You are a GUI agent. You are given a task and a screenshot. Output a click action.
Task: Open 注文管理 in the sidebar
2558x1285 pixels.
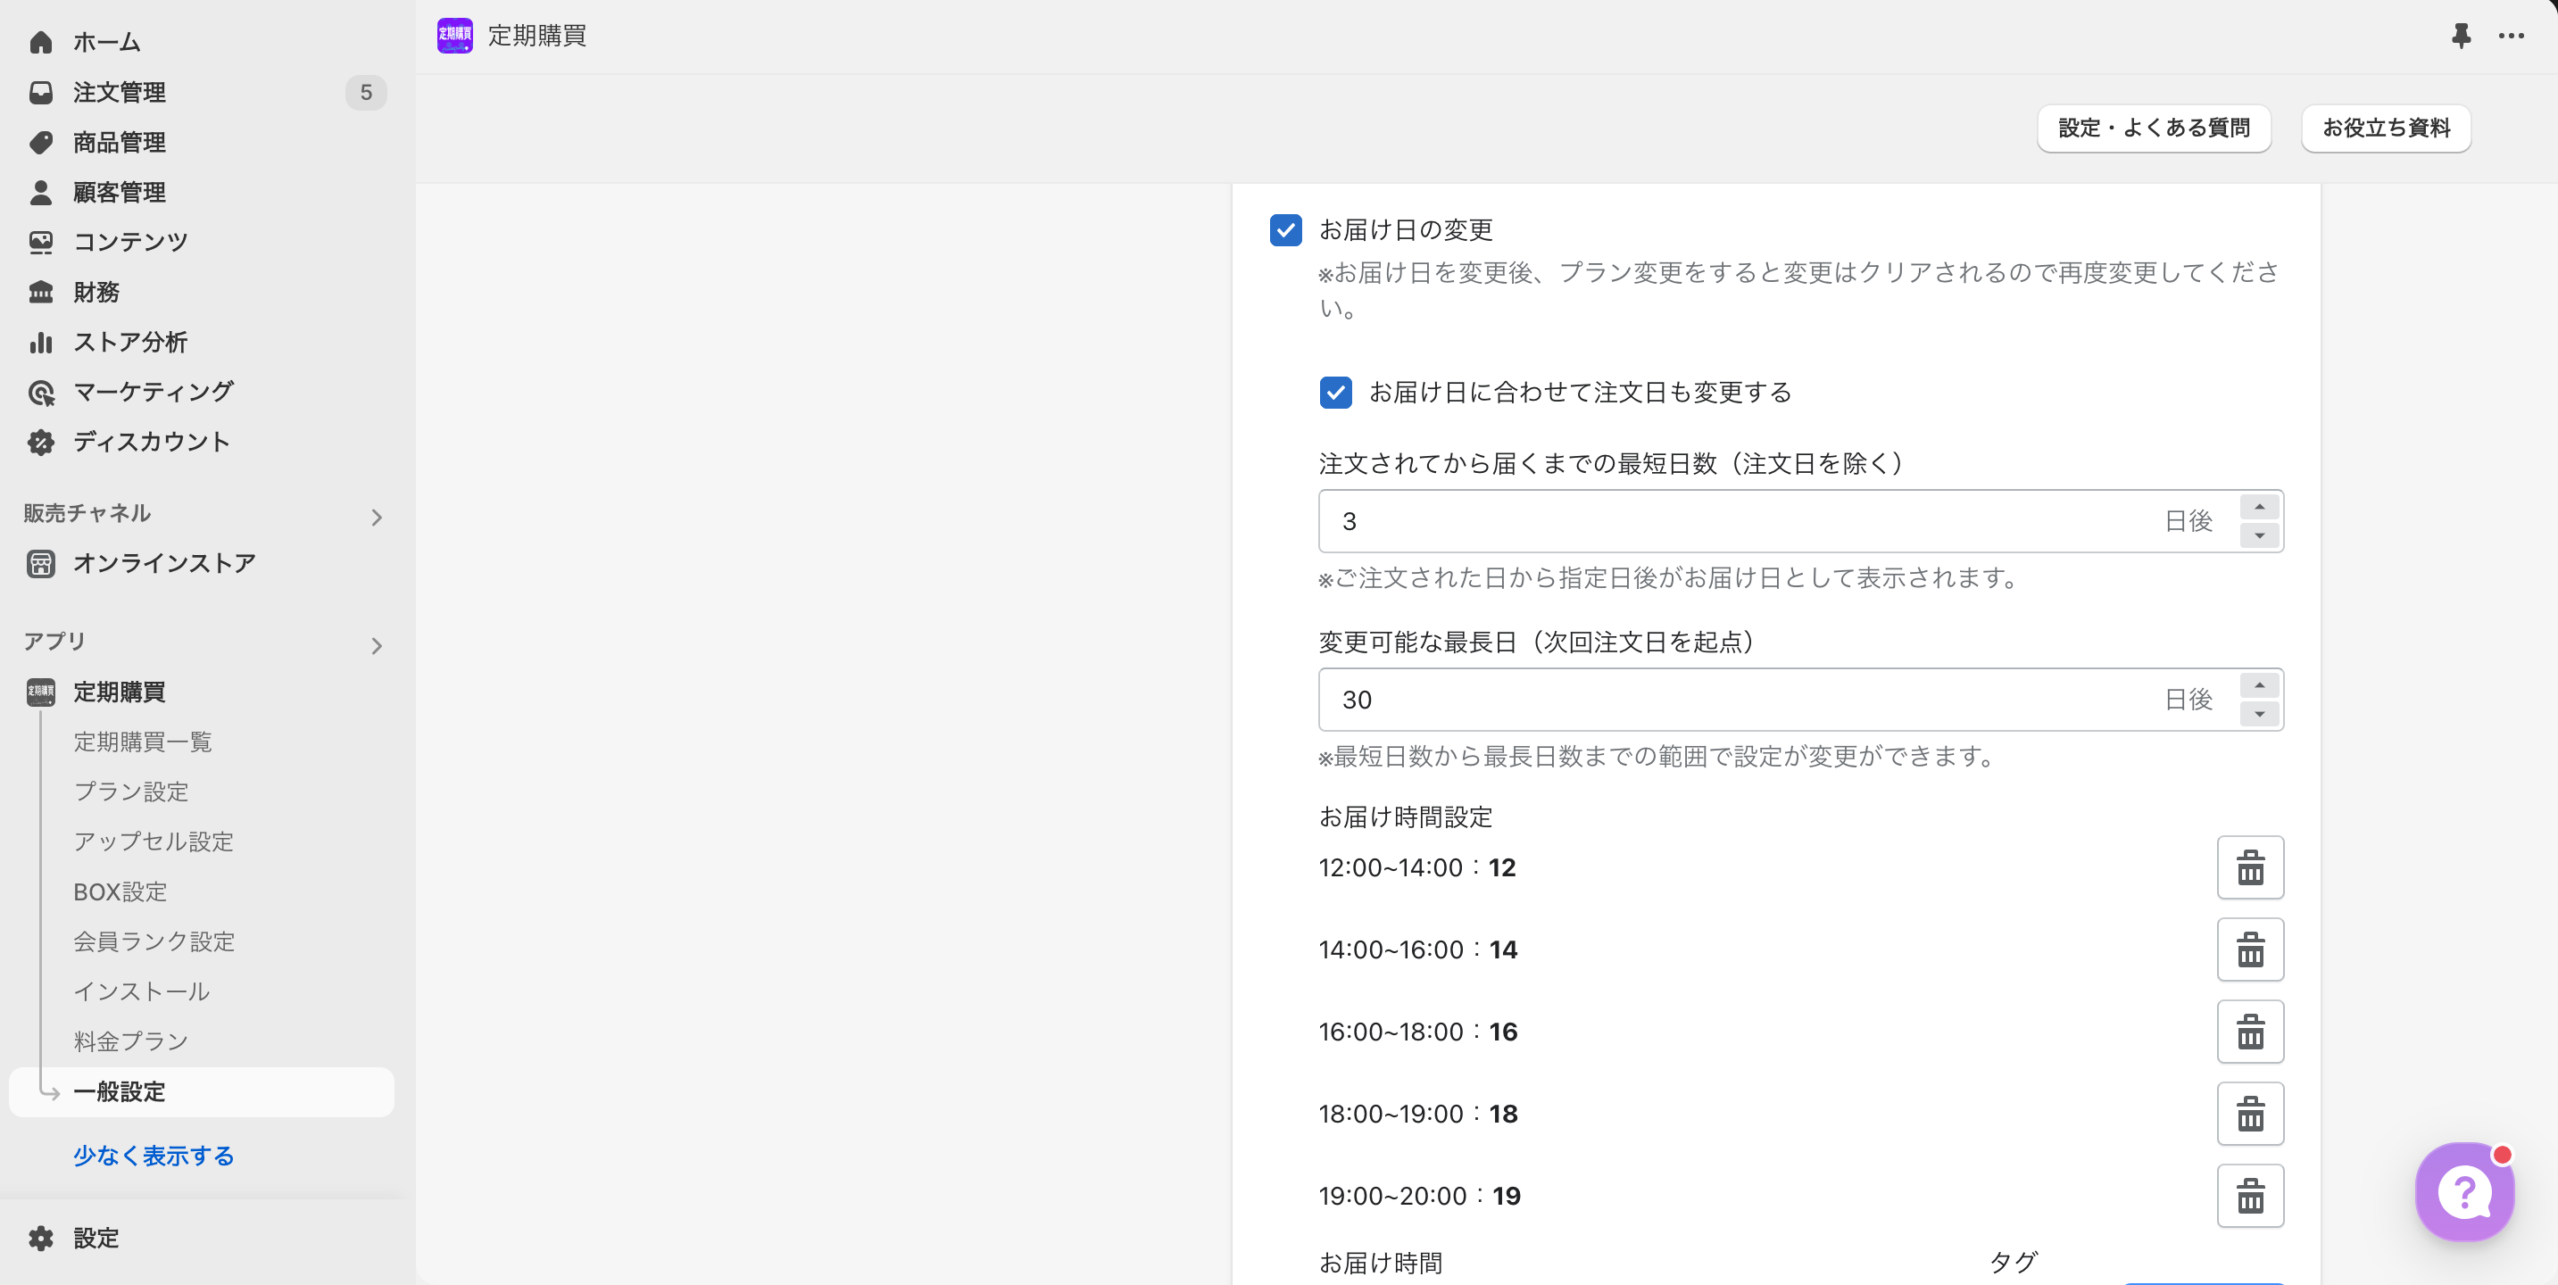click(x=120, y=92)
